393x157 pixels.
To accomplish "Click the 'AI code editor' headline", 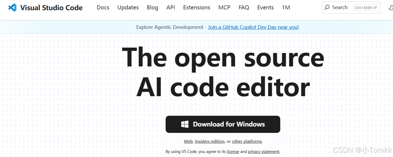I will (223, 87).
